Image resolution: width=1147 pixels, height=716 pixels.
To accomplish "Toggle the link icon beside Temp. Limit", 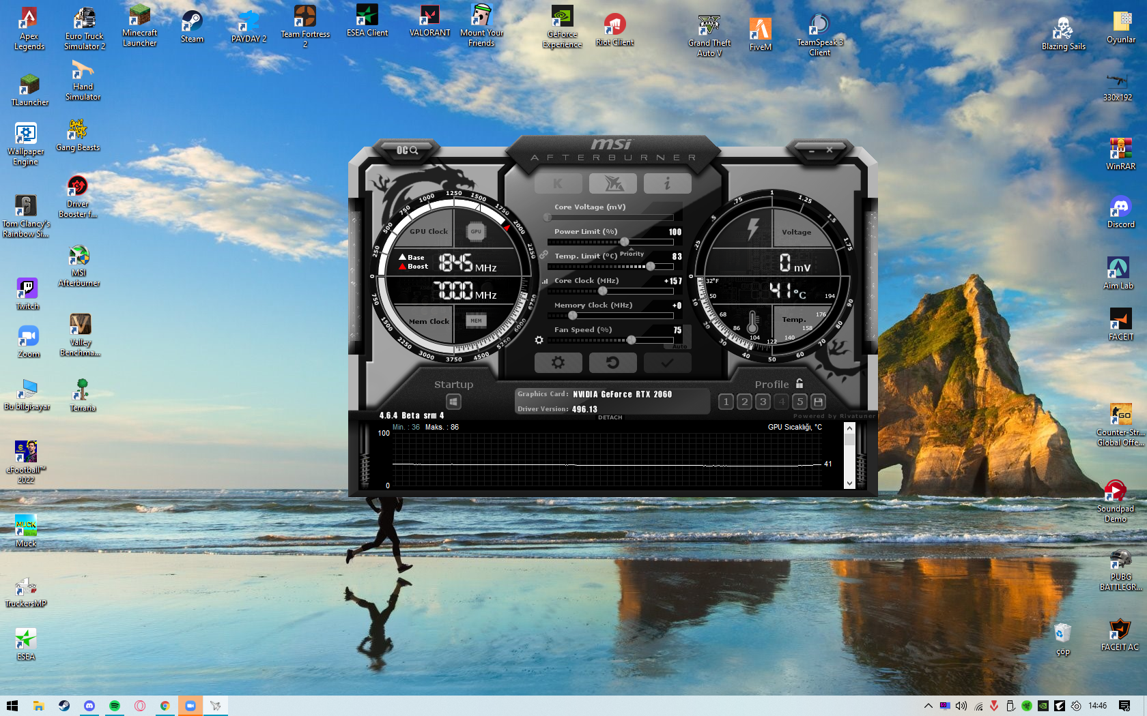I will pyautogui.click(x=544, y=254).
